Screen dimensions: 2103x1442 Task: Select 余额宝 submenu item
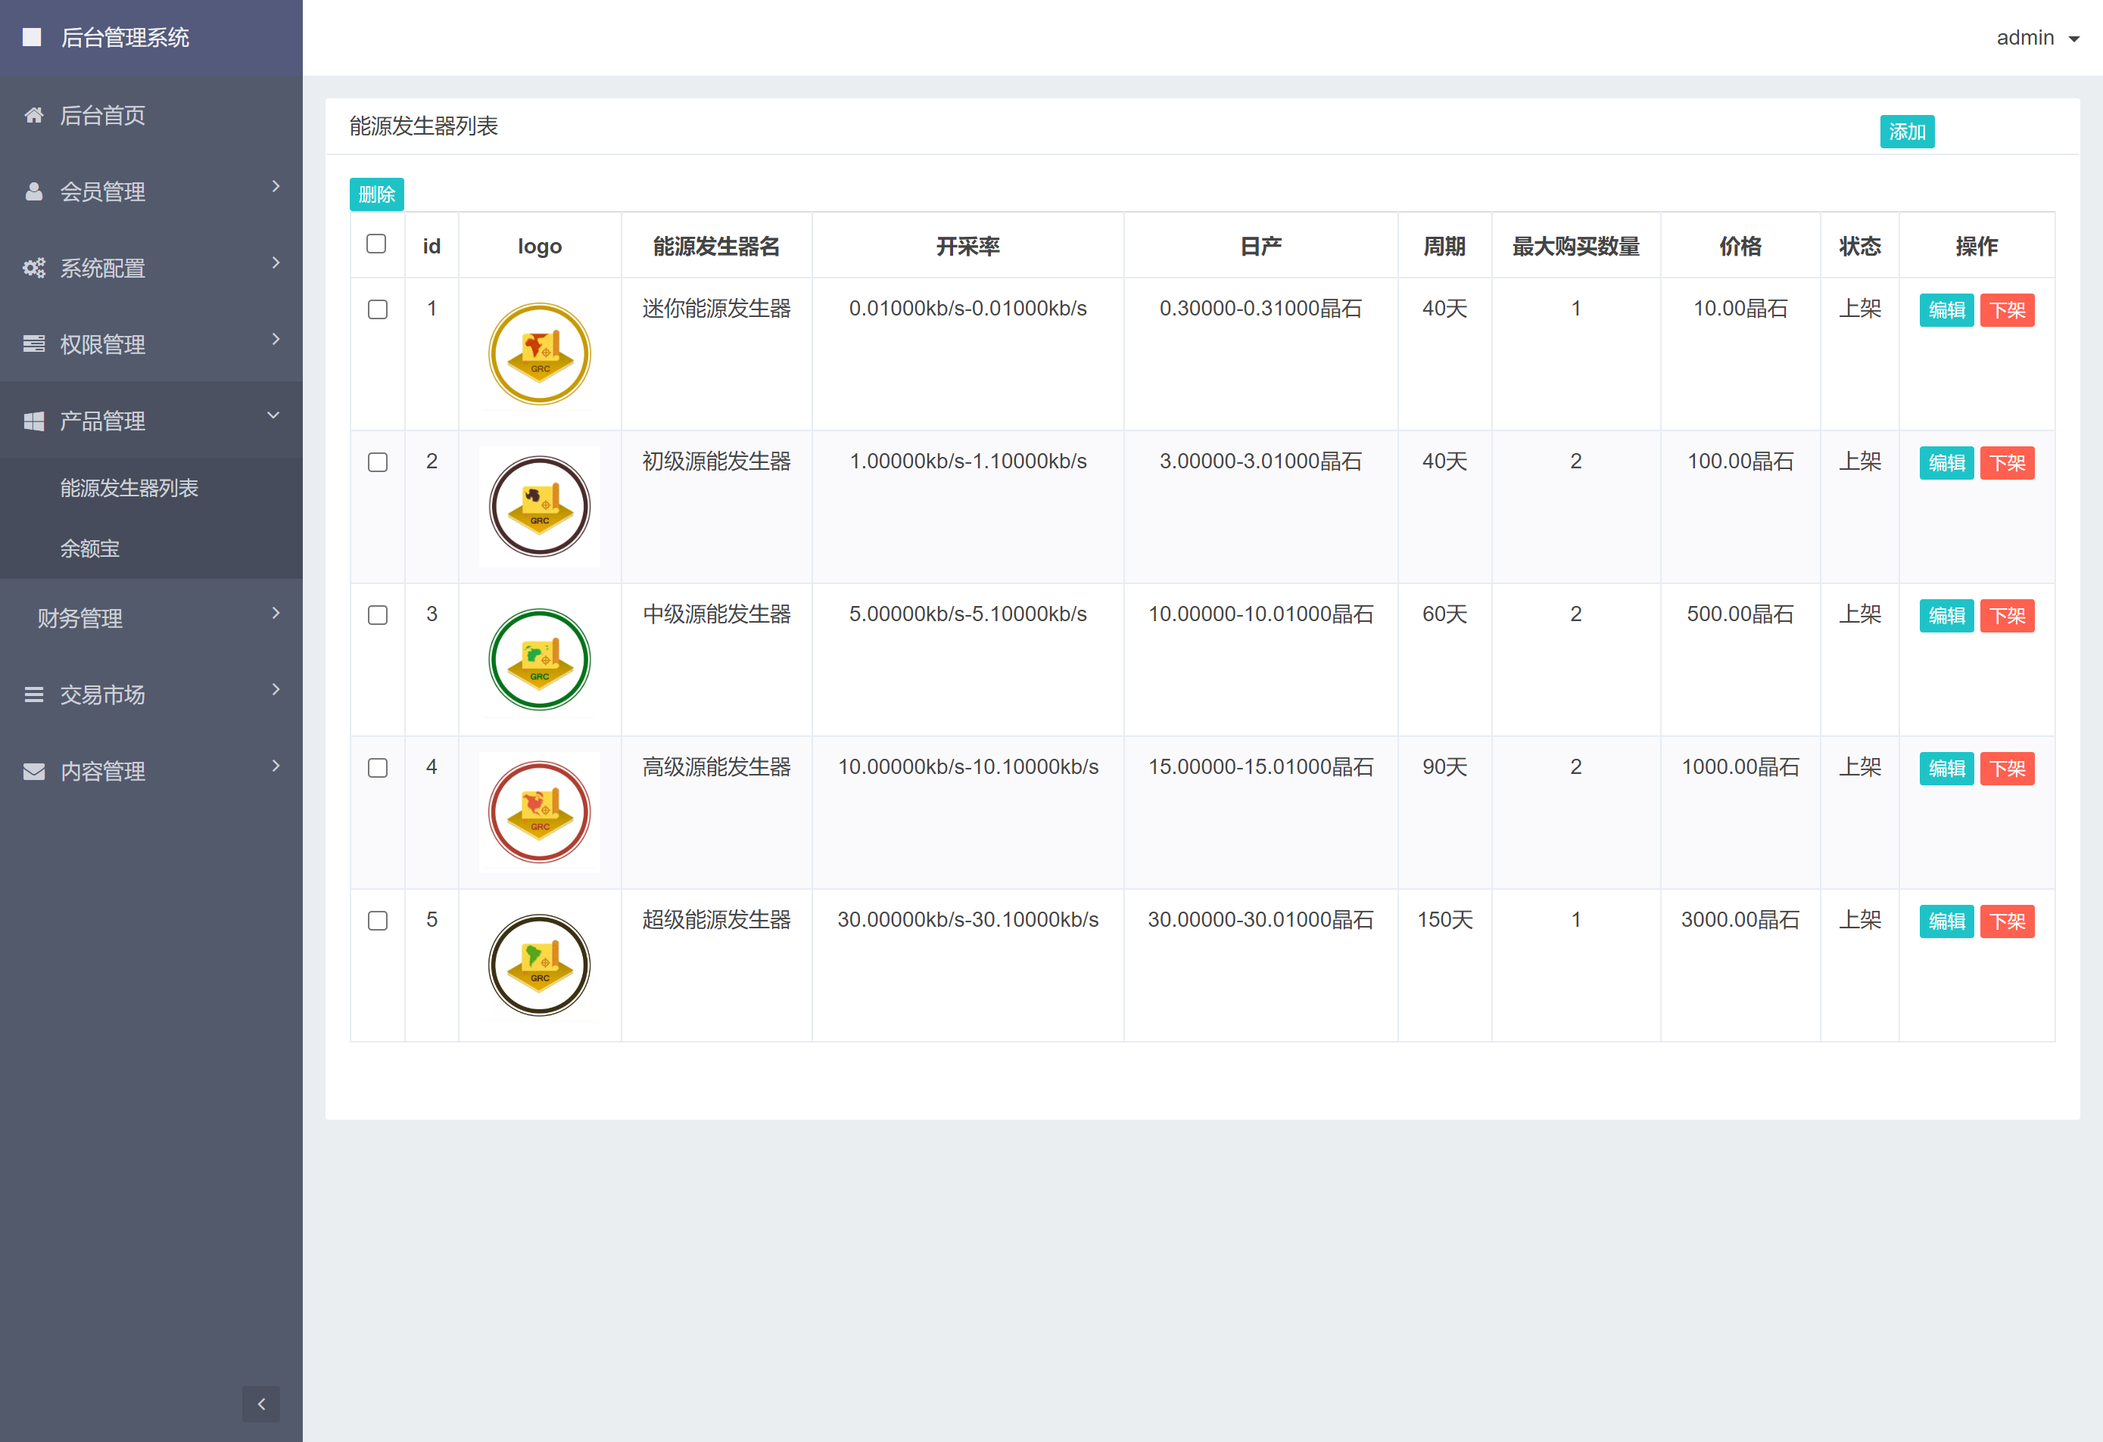point(89,549)
